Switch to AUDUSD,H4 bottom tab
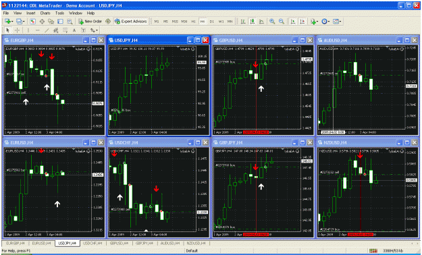Screen dimensions: 422x255 171,243
